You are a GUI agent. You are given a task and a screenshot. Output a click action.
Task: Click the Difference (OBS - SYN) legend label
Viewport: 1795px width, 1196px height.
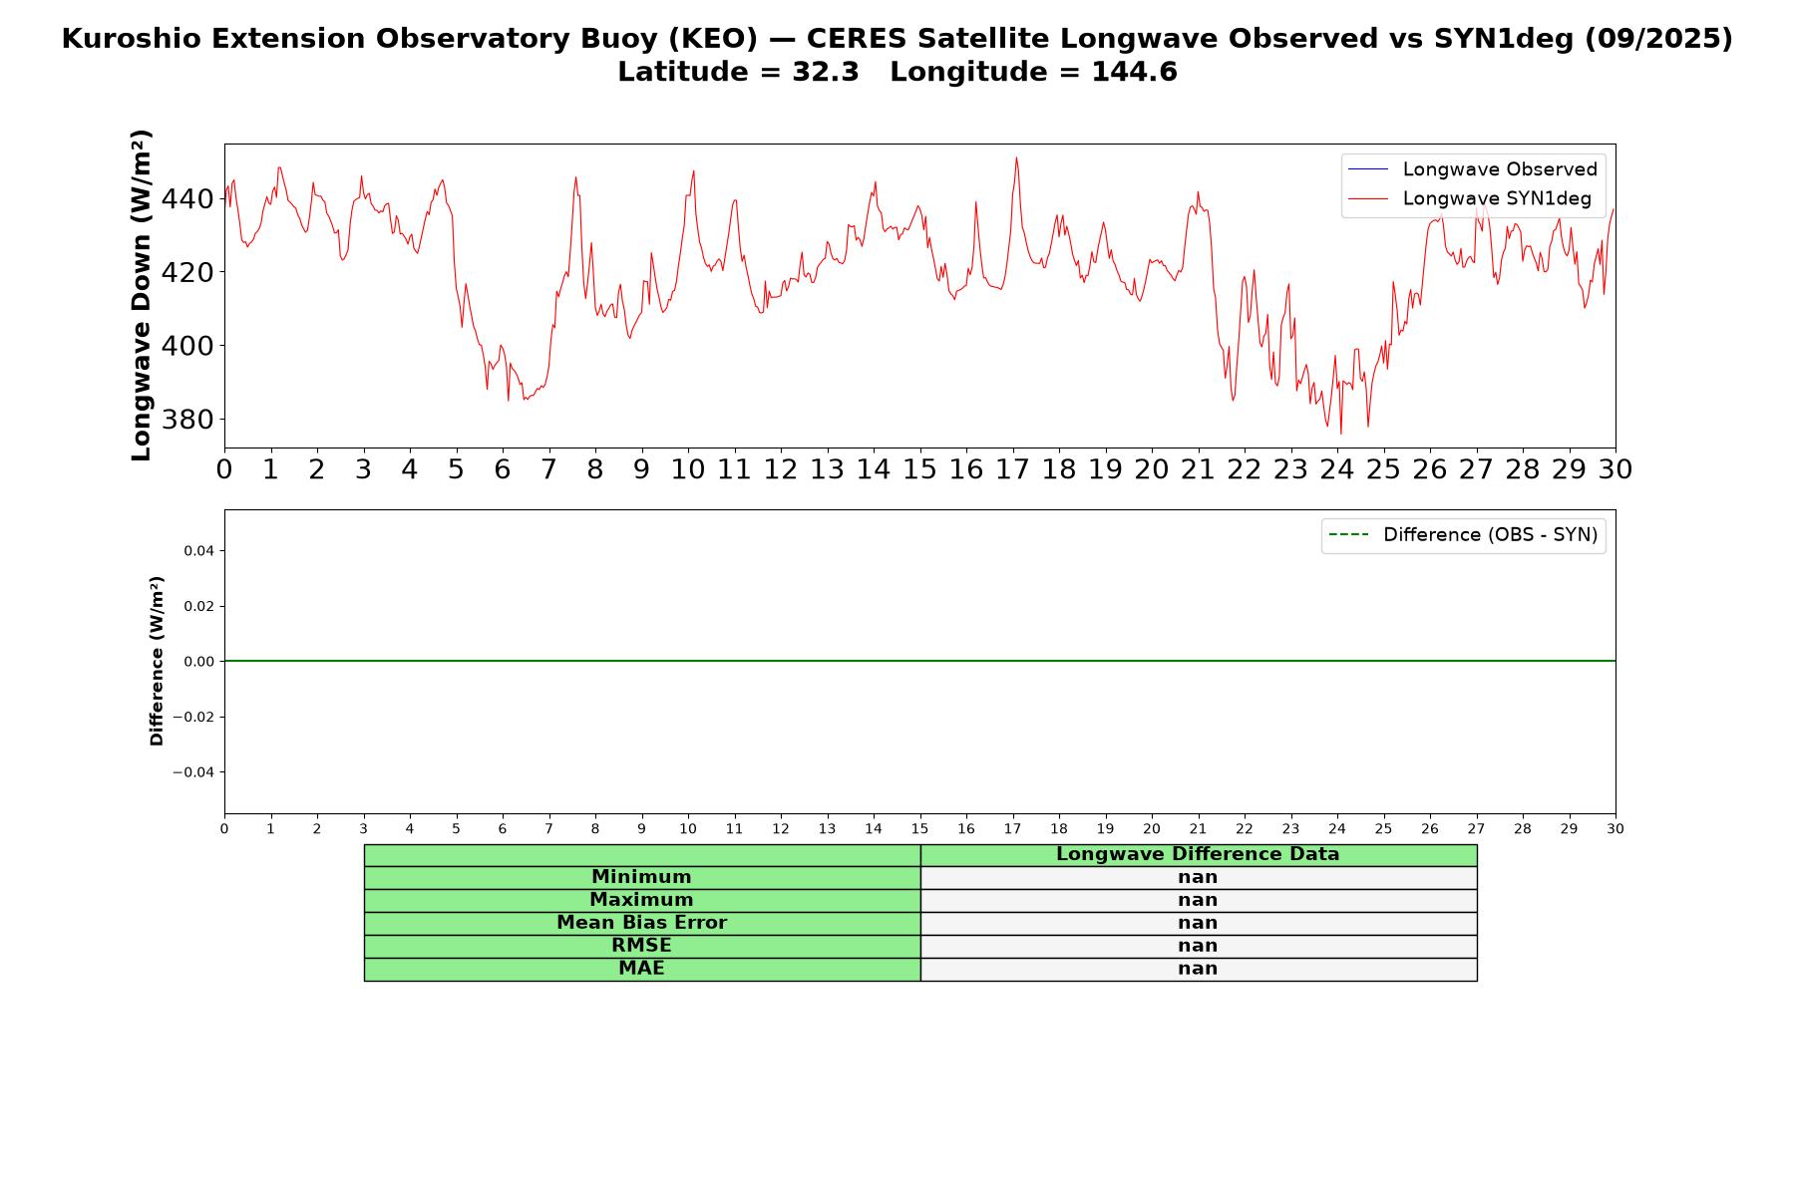[x=1490, y=535]
